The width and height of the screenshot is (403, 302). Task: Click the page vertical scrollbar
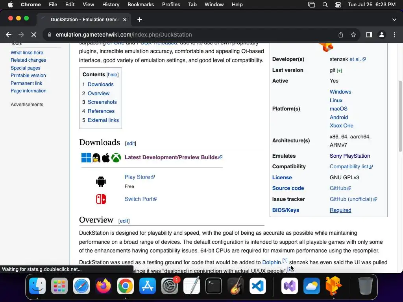pyautogui.click(x=400, y=116)
